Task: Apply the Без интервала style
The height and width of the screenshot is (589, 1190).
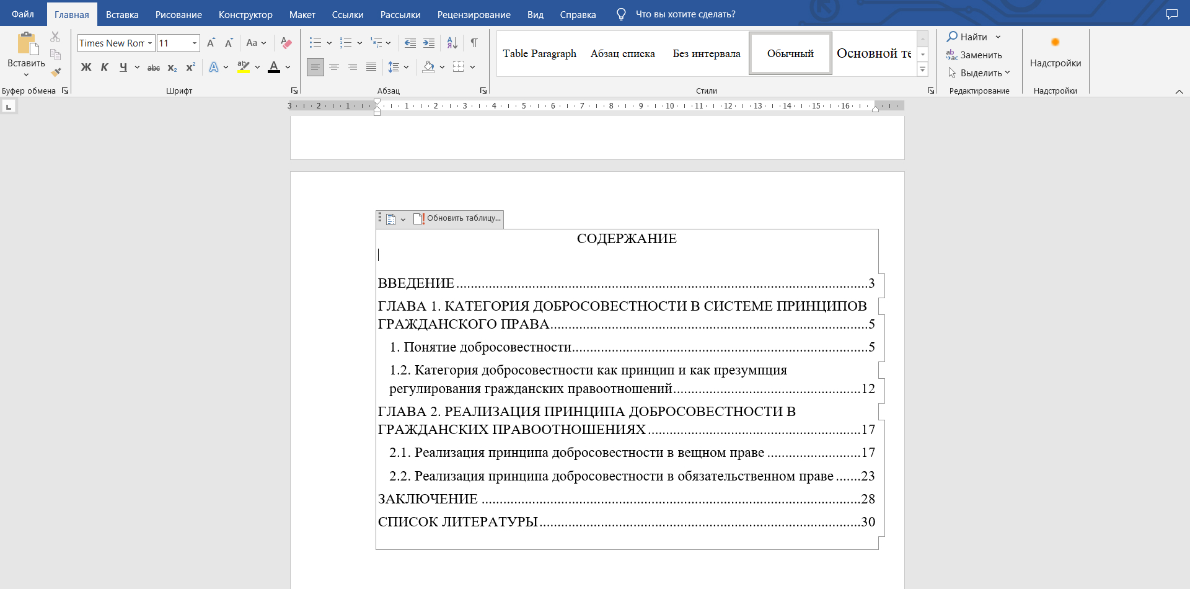Action: (707, 53)
